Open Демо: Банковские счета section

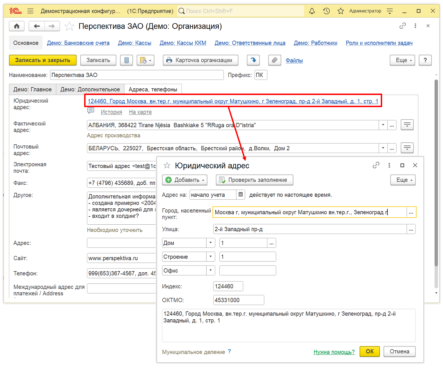pos(78,43)
